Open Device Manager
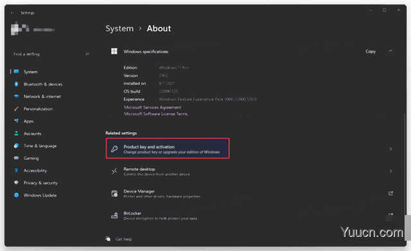Screen dimensions: 411x251 (252, 193)
